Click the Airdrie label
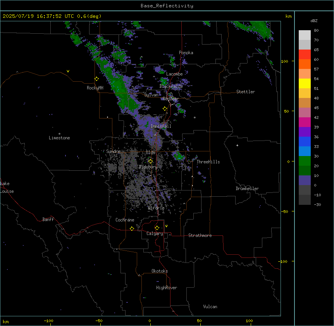 [156, 208]
